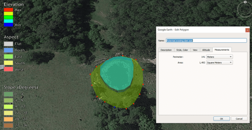Click the South aspect legend swatch
Viewport: 252px width, 130px height.
coord(8,63)
